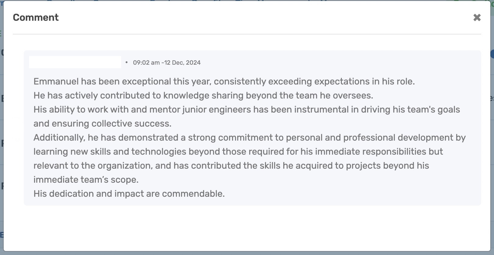
Task: Click the green element in the top right corner
Action: (492, 2)
